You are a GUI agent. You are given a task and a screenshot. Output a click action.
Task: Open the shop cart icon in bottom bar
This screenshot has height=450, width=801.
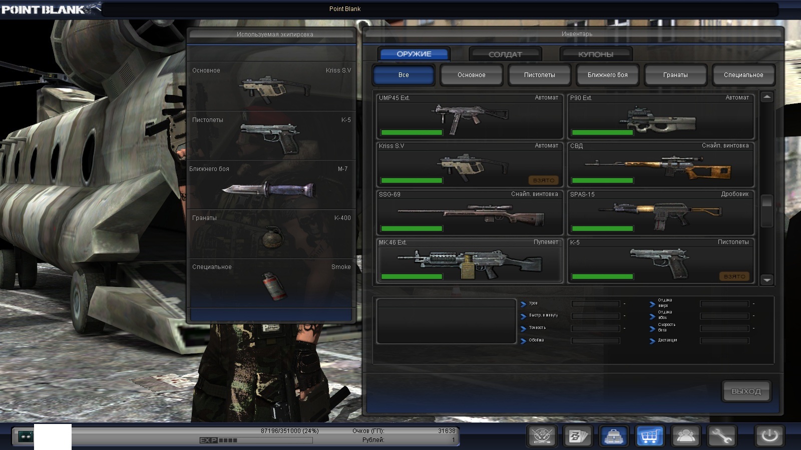[x=649, y=436]
